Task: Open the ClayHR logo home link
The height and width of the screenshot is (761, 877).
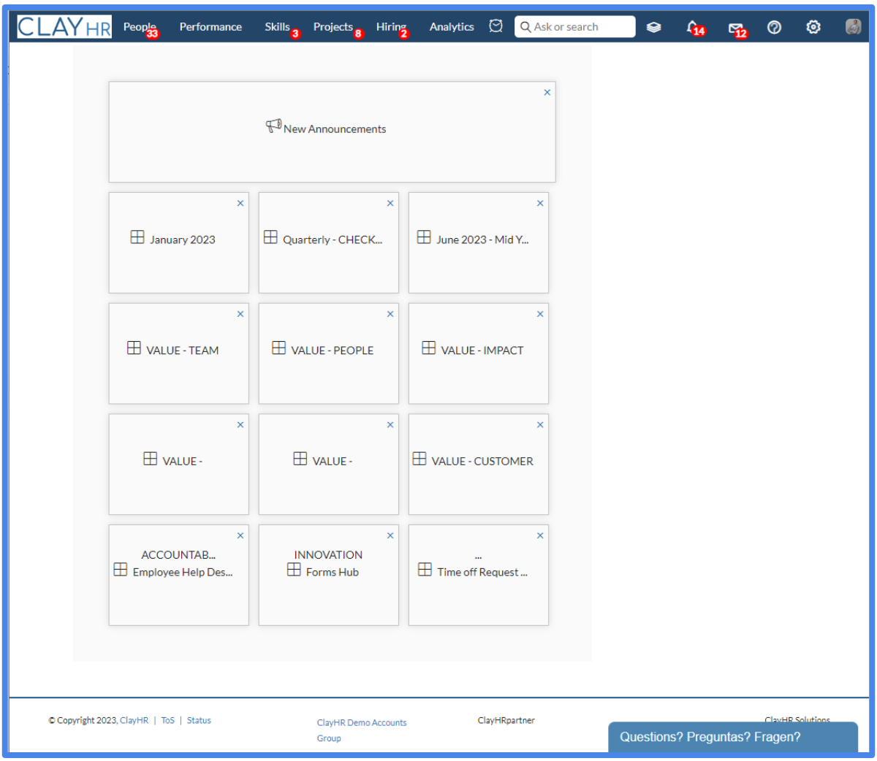Action: pos(64,27)
